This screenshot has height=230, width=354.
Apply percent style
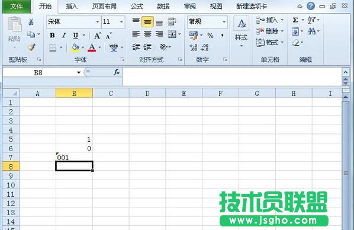210,36
